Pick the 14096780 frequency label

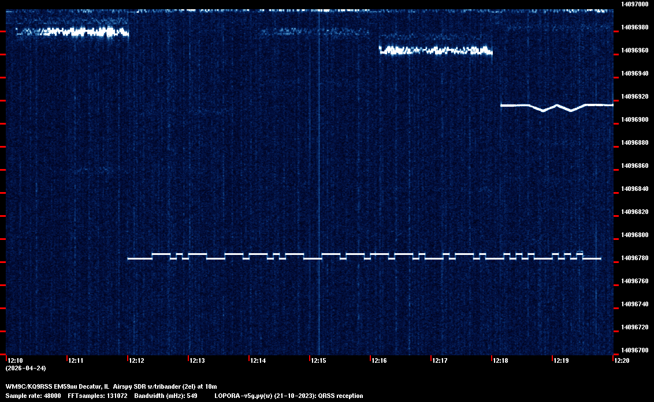(634, 258)
